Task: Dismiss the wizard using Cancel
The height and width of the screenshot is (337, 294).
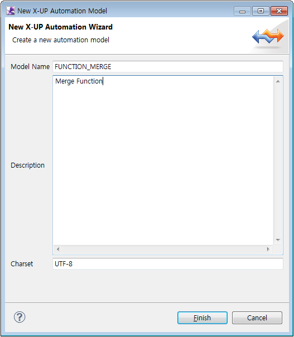Action: [257, 318]
